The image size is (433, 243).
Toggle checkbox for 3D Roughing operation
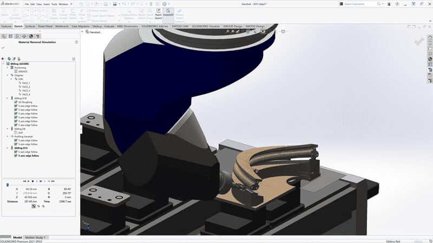pyautogui.click(x=16, y=102)
